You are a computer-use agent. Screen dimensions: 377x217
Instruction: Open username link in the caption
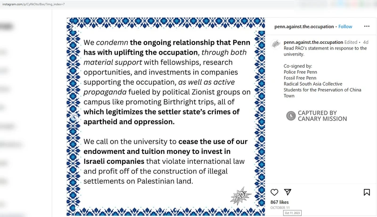click(313, 42)
